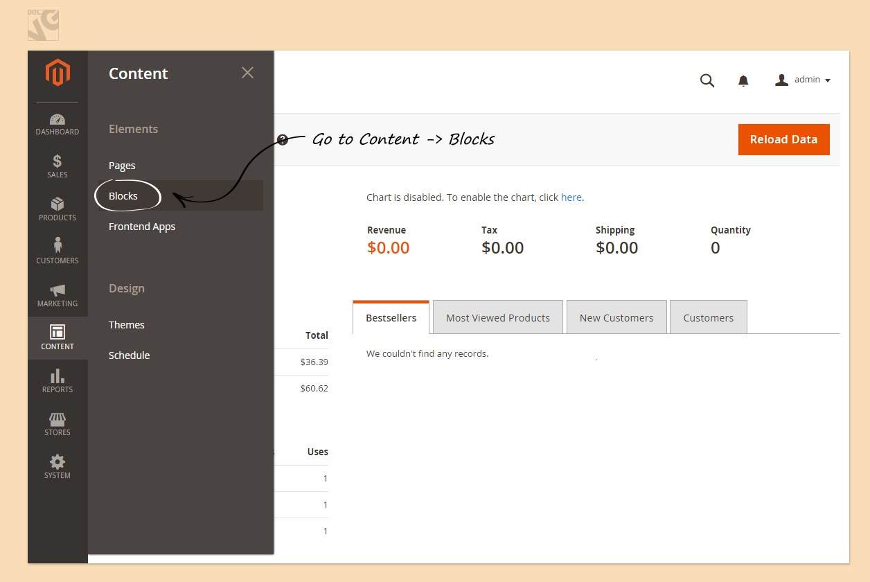This screenshot has width=870, height=582.
Task: Close the Content menu panel
Action: coord(247,72)
